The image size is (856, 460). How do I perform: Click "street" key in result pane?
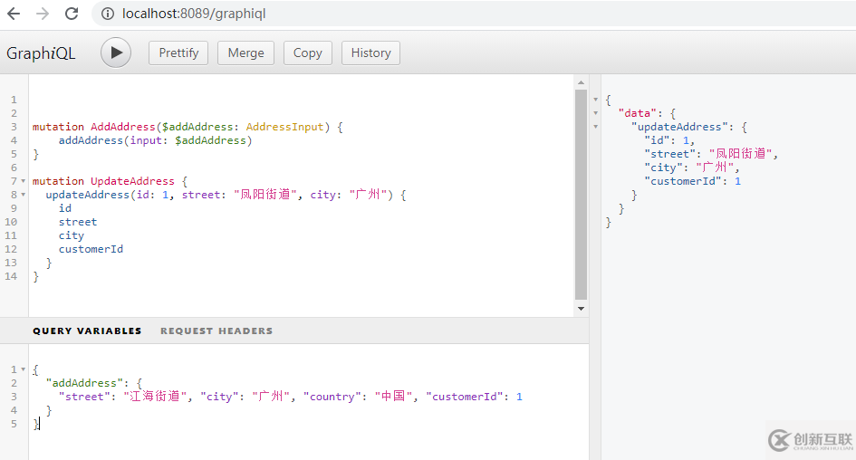tap(669, 154)
